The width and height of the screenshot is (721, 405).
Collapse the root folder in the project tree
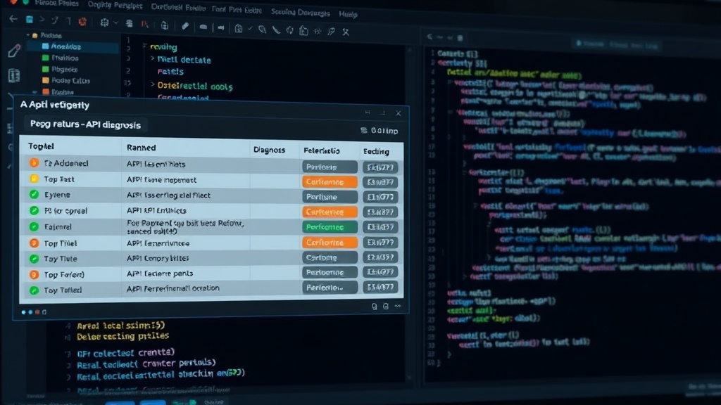[x=28, y=35]
